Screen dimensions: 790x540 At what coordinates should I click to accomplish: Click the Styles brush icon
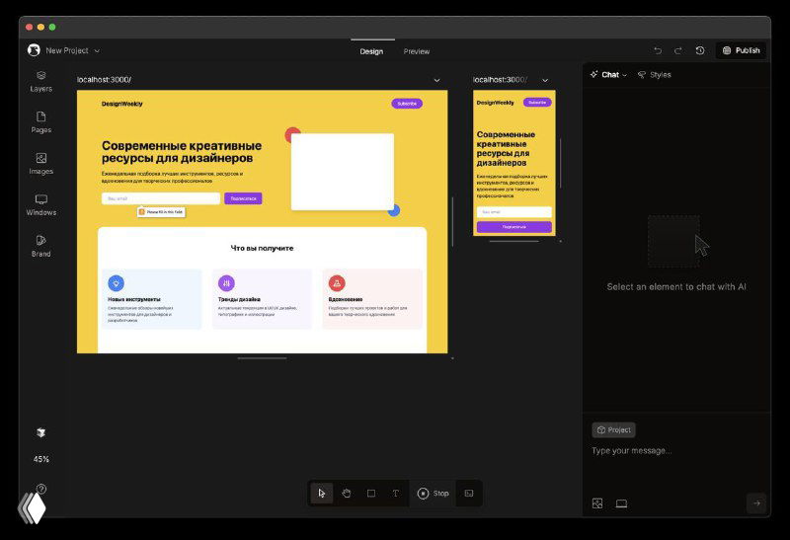641,75
